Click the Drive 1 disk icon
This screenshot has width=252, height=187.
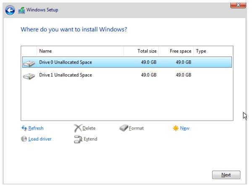pyautogui.click(x=29, y=76)
